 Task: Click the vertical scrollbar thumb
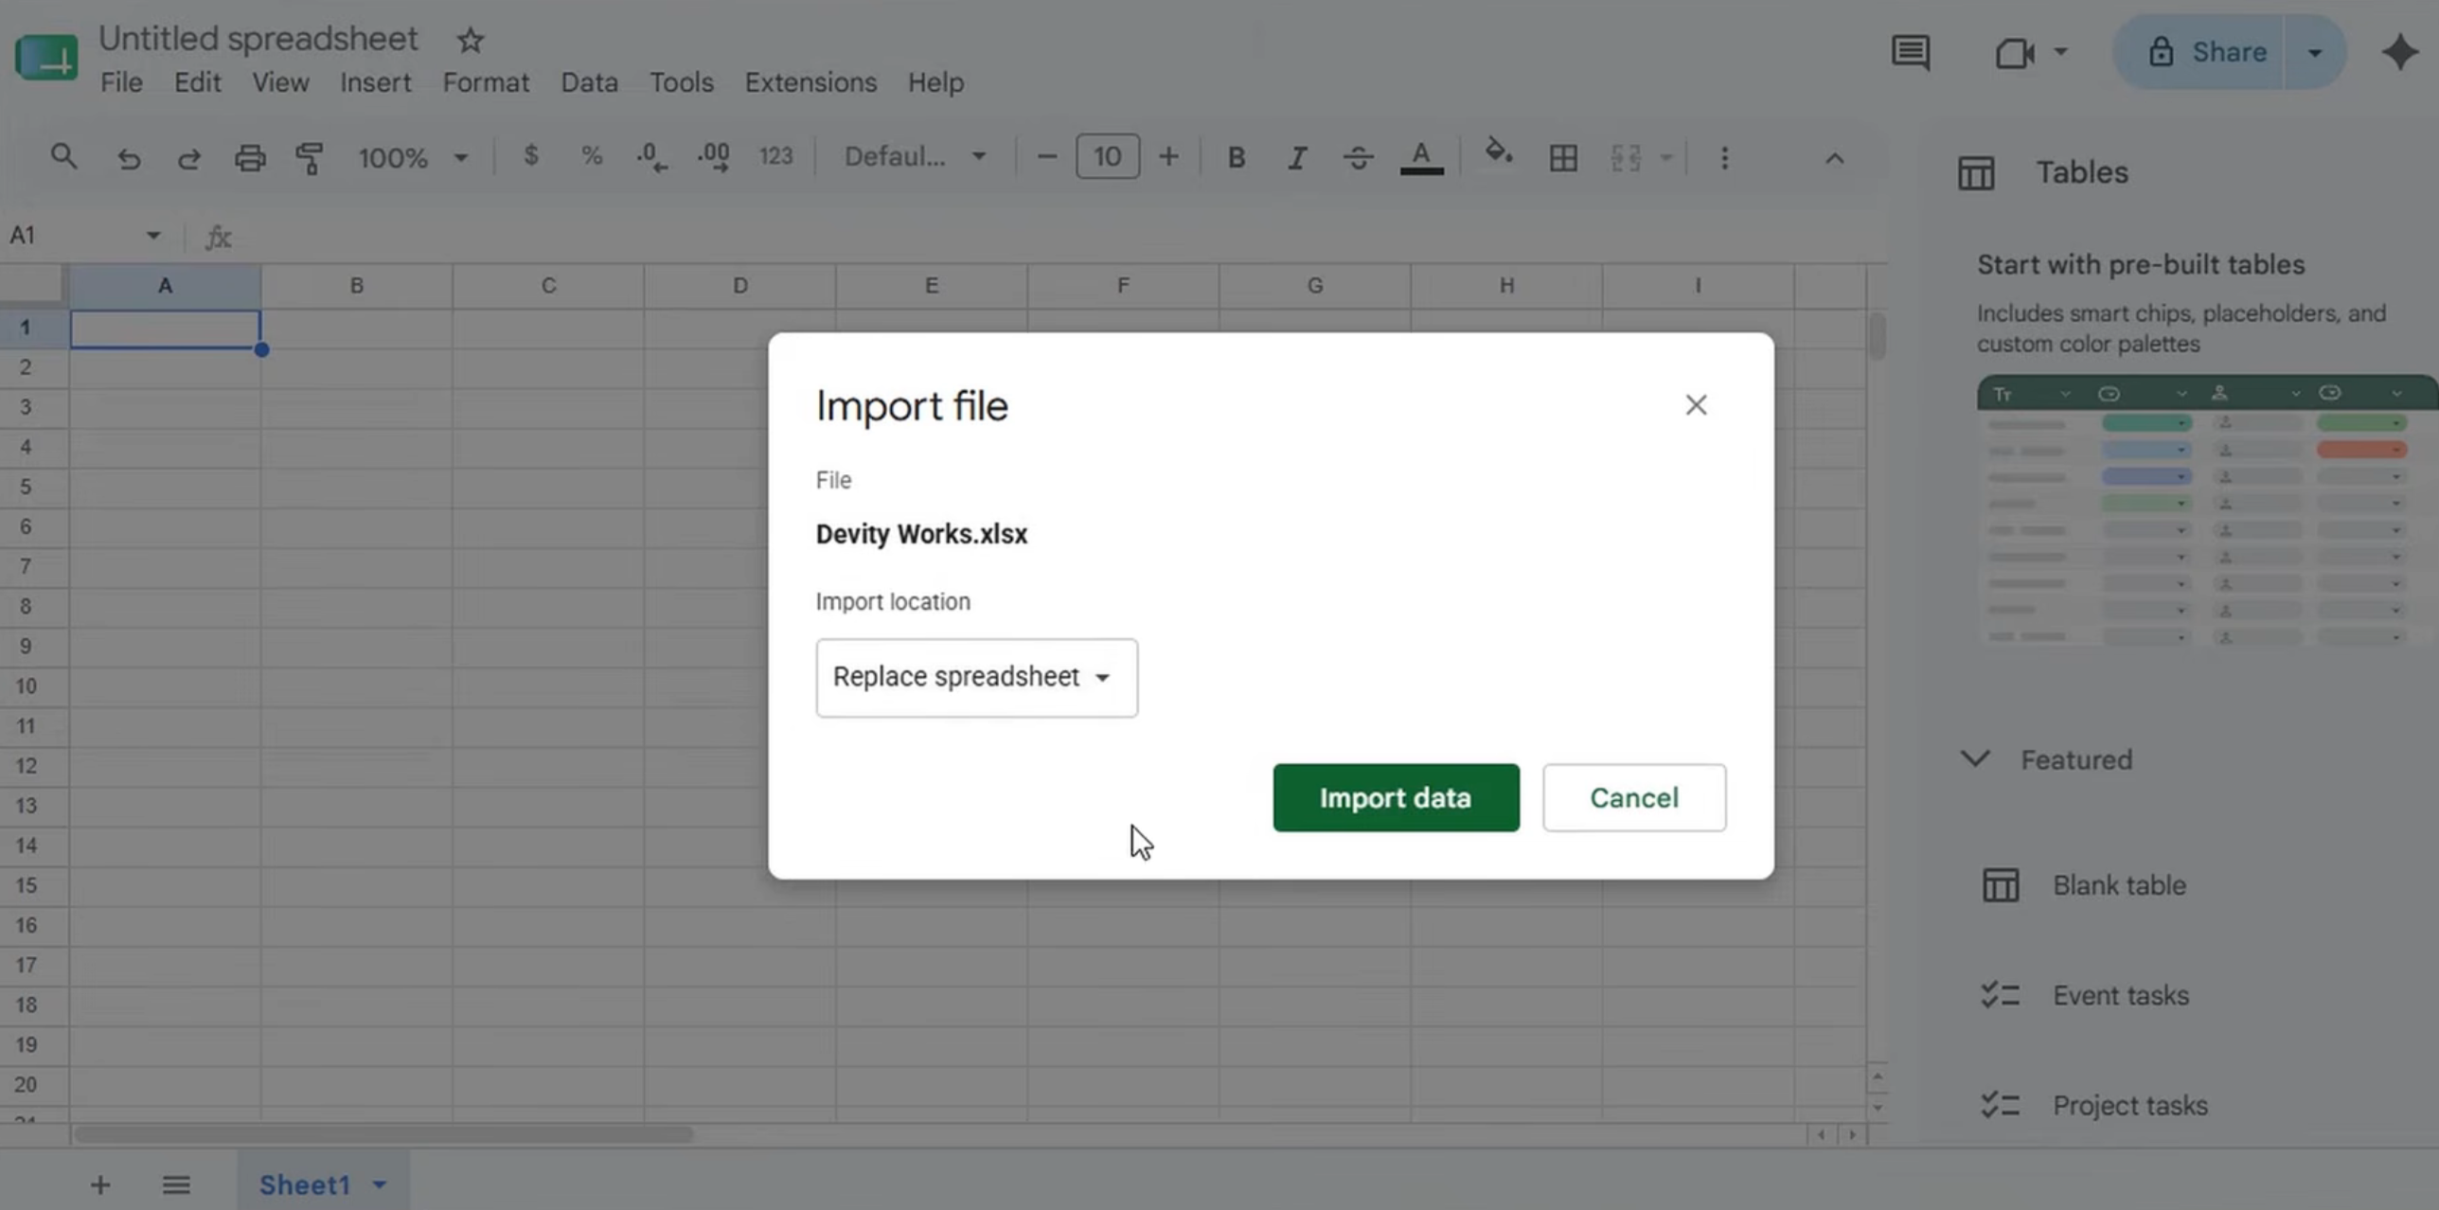tap(1877, 336)
